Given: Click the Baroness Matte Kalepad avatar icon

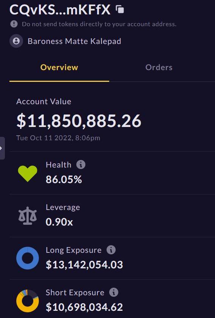Looking at the screenshot, I should coord(16,41).
